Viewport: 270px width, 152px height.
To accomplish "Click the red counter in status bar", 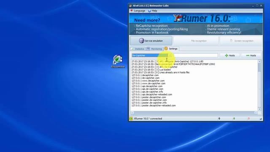I will 248,119.
